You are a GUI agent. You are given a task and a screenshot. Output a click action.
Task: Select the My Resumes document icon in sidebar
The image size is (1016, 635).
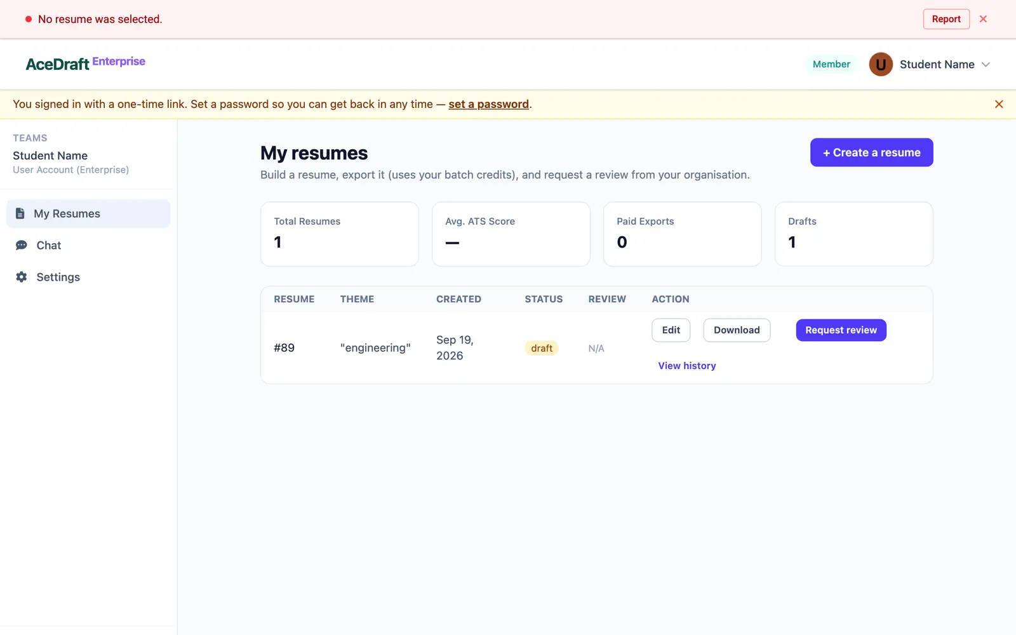click(x=20, y=213)
